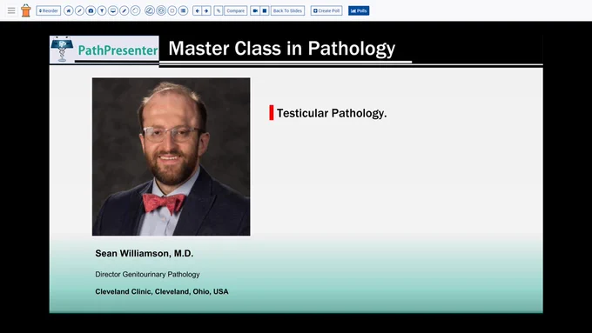Click the 'Testicular Pathology.' text
This screenshot has height=333, width=592.
(332, 113)
